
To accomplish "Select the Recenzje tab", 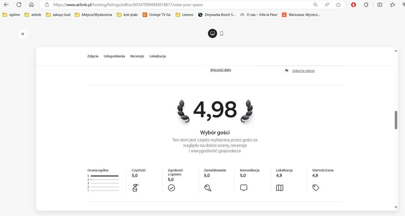I will point(137,56).
